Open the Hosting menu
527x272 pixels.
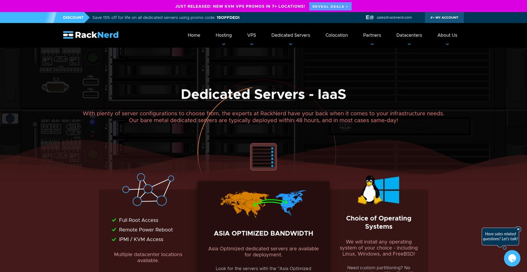224,35
